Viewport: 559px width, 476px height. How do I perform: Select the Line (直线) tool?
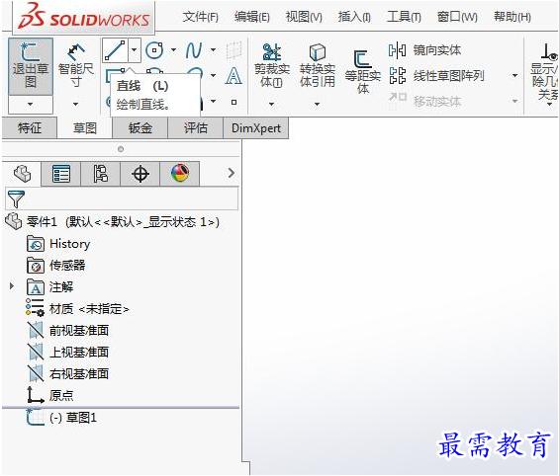115,50
